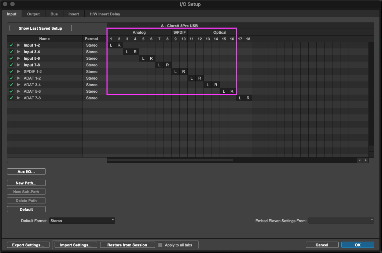Click Show Last Saved Setup button
382x253 pixels.
tap(40, 28)
